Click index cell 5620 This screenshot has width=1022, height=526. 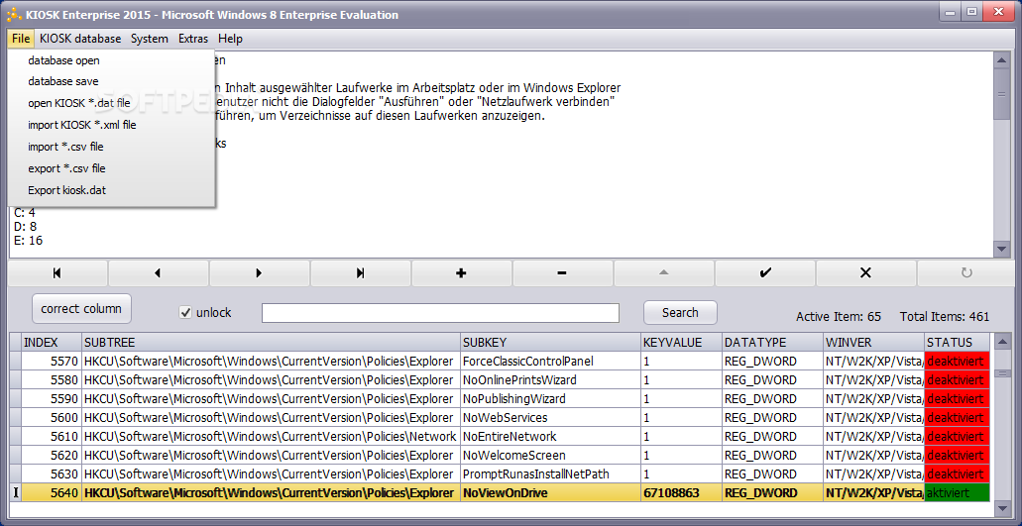coord(52,455)
